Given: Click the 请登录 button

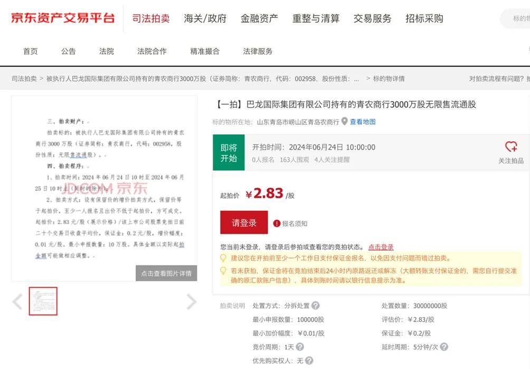Looking at the screenshot, I should coord(243,223).
